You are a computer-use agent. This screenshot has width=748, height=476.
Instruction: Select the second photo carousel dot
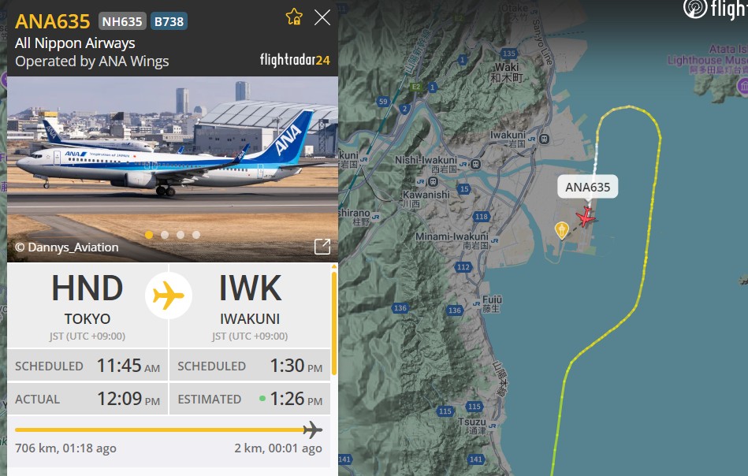pos(165,235)
